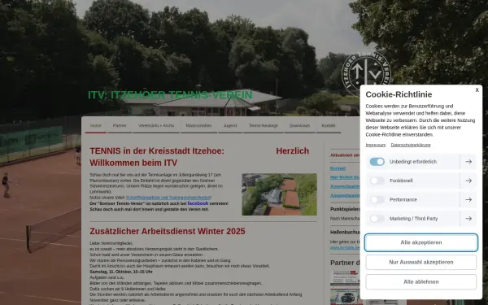This screenshot has width=488, height=305.
Task: Click the Alle akzeptieren button
Action: [x=421, y=242]
